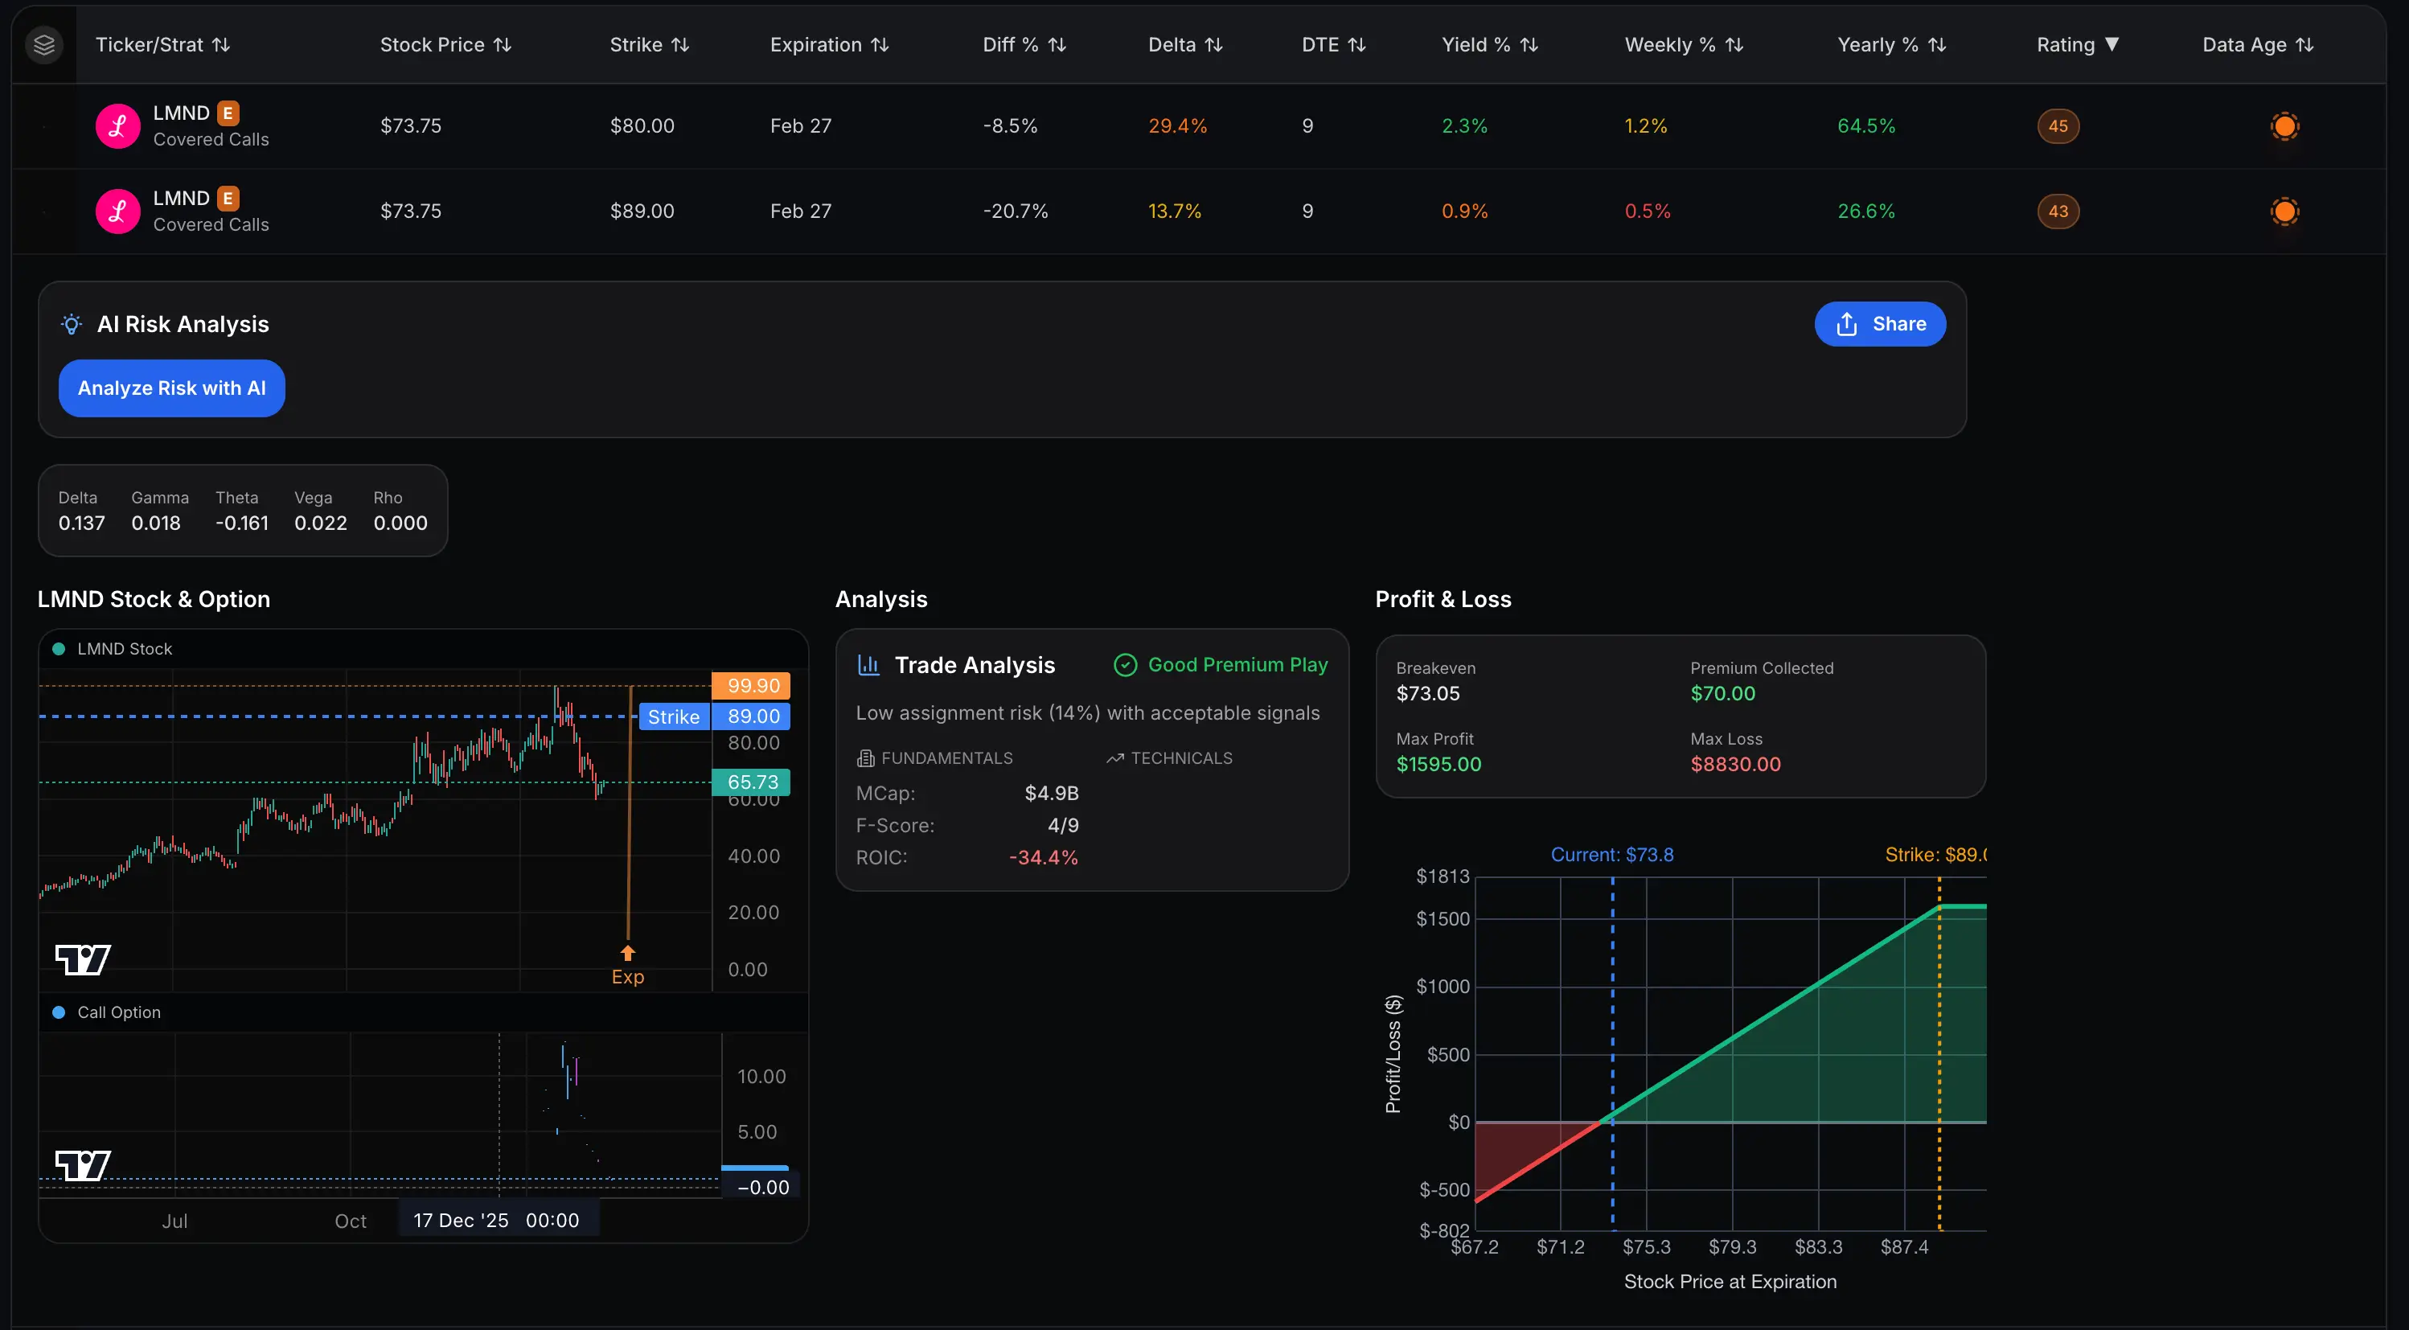The height and width of the screenshot is (1330, 2409).
Task: Click the rating badge 43
Action: pyautogui.click(x=2058, y=211)
